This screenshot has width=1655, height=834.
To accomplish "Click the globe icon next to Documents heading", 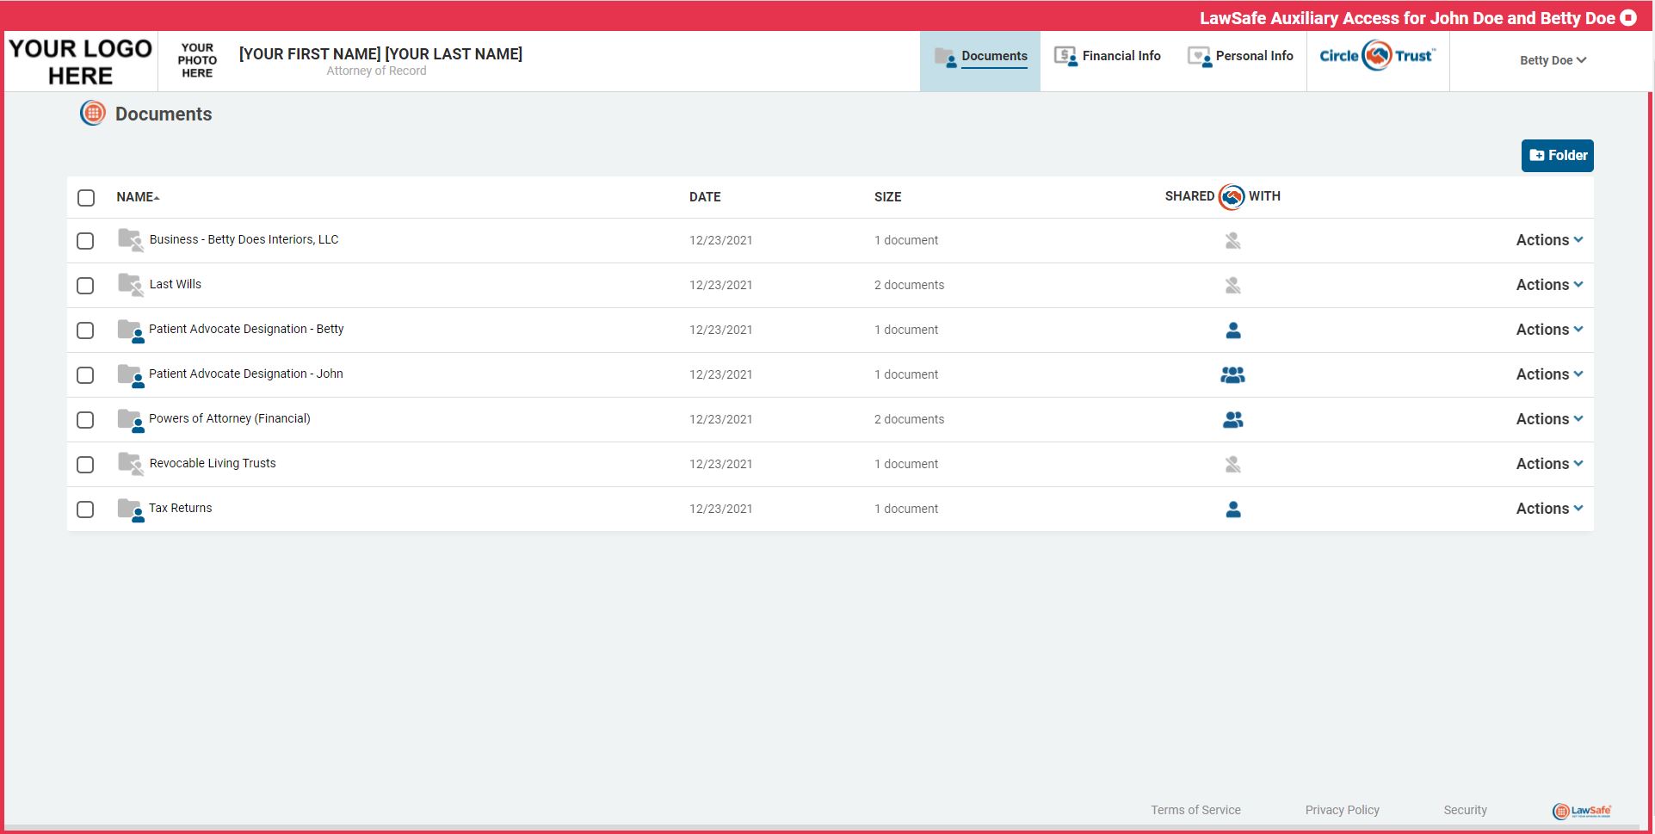I will 92,113.
